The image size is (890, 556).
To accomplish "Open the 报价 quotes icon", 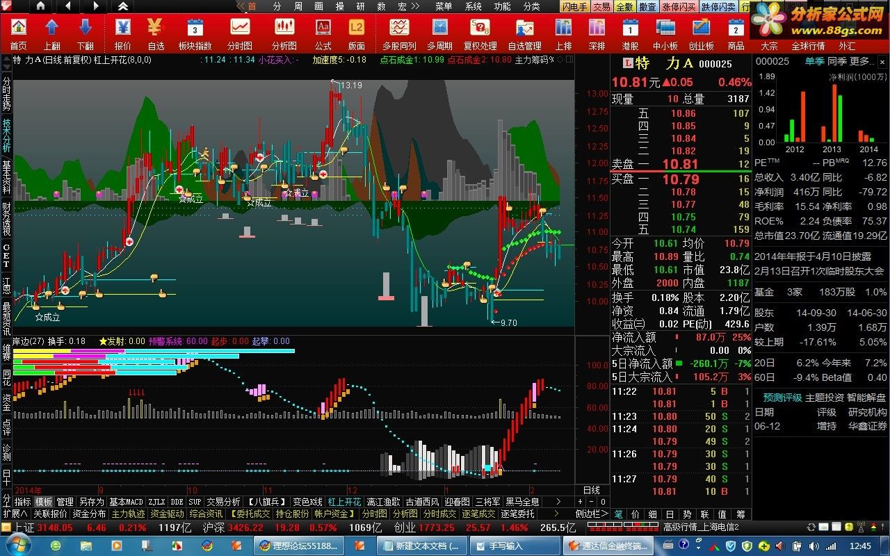I will tap(122, 33).
